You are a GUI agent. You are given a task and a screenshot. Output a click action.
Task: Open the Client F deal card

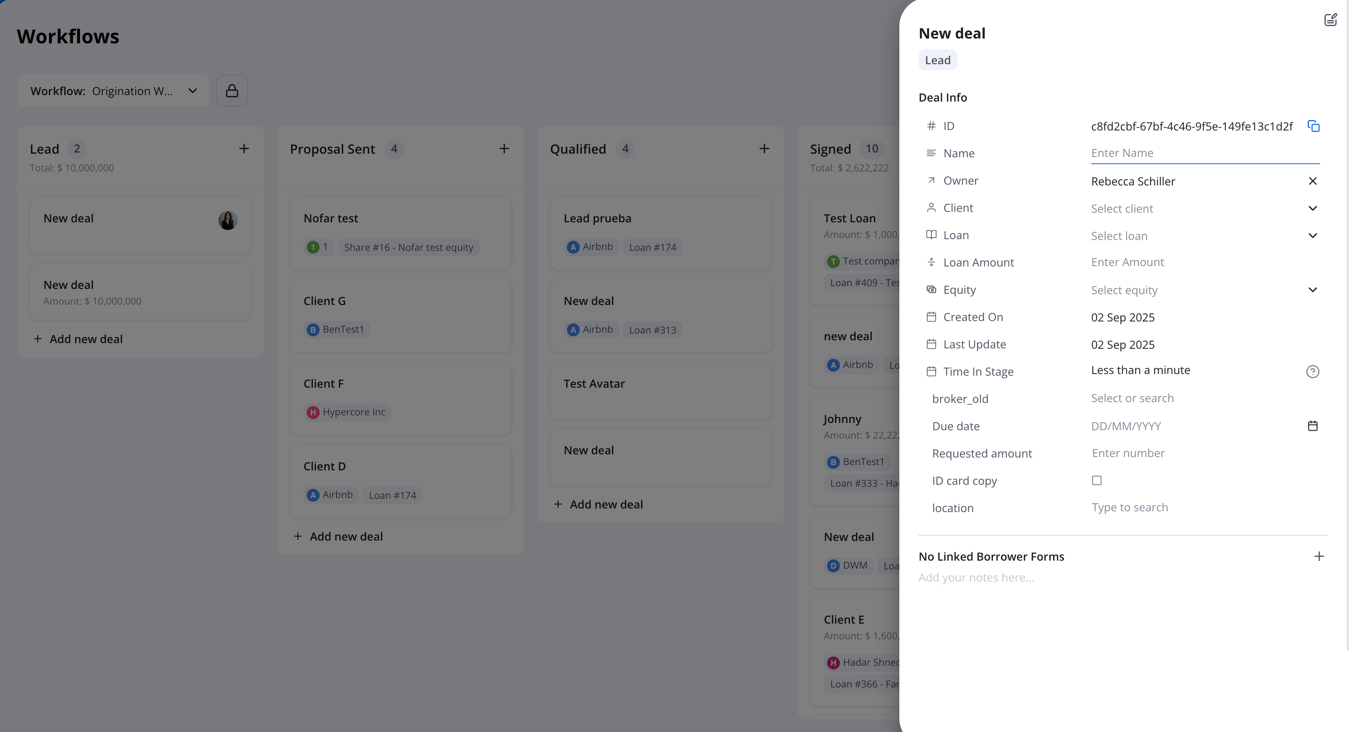click(401, 399)
